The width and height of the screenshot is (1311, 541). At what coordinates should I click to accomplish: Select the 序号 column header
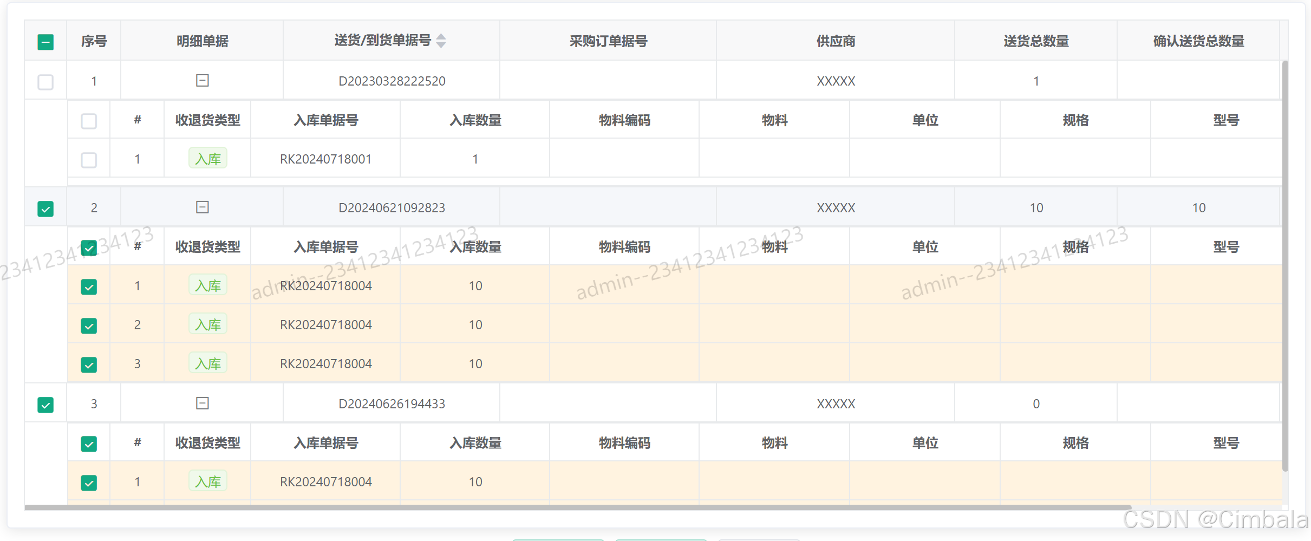94,41
